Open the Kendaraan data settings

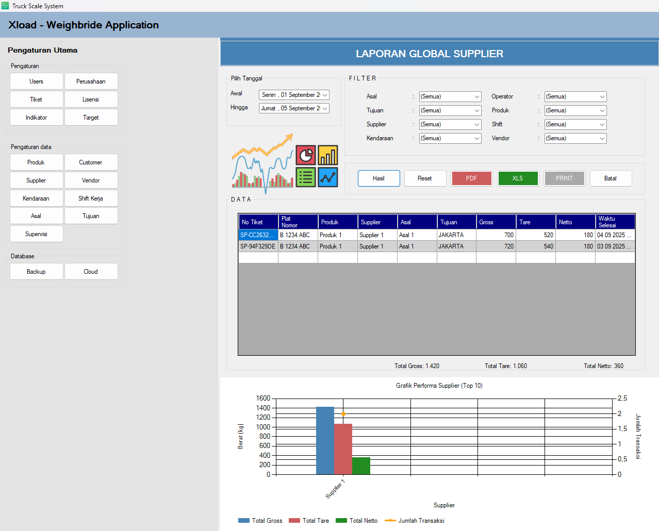pyautogui.click(x=36, y=198)
